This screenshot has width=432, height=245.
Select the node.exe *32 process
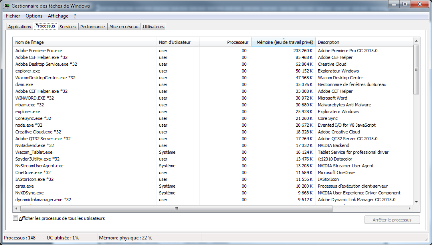click(213, 125)
